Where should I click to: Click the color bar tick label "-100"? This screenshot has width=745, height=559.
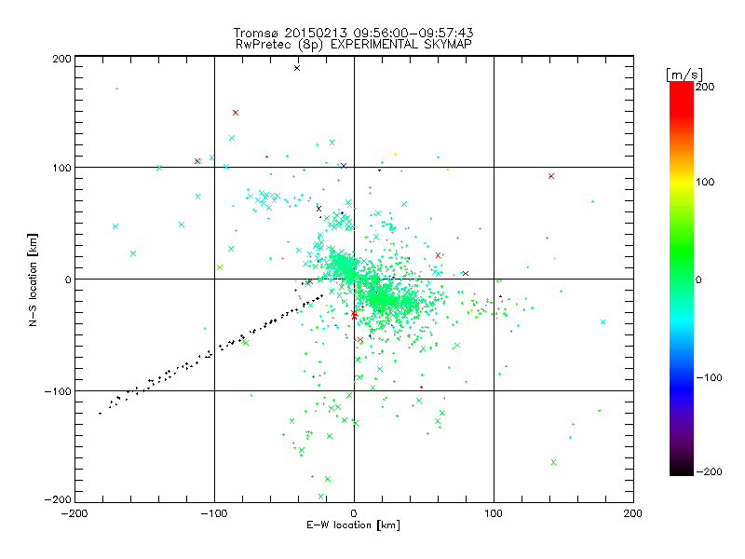click(x=709, y=377)
